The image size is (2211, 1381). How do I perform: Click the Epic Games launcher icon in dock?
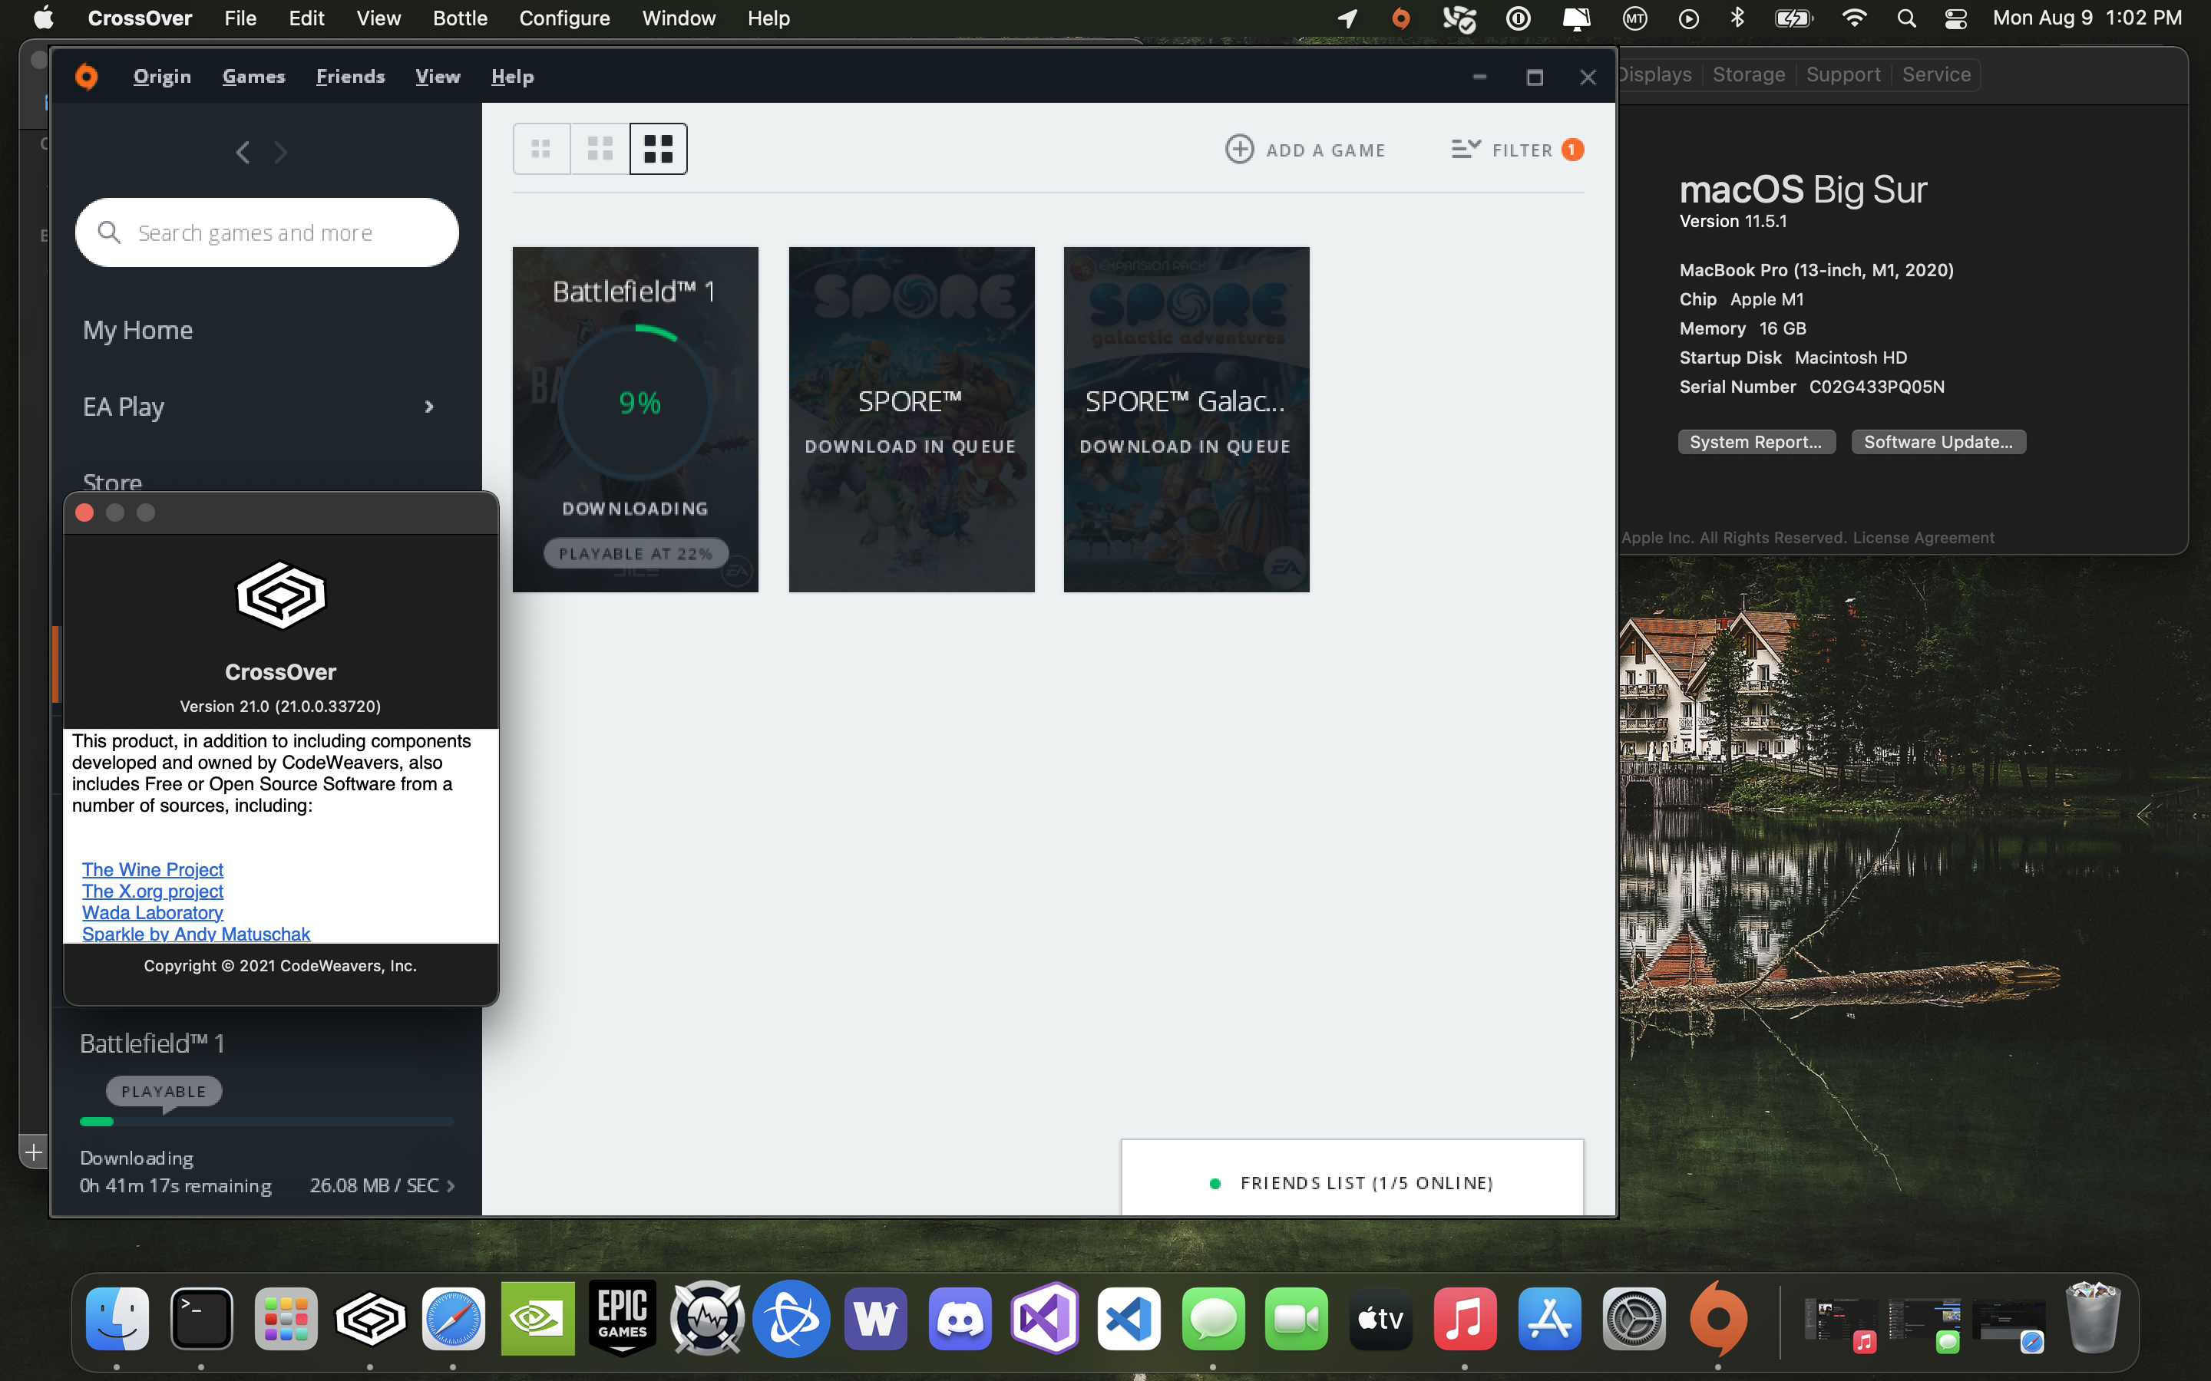(x=621, y=1316)
